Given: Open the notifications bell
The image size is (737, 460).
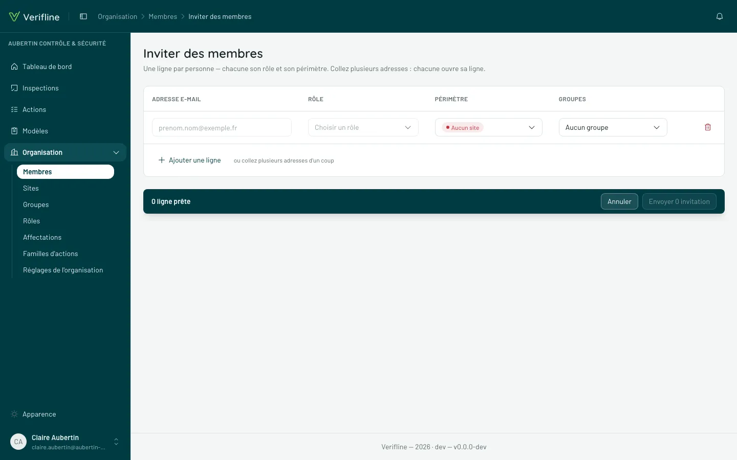Looking at the screenshot, I should click(720, 16).
